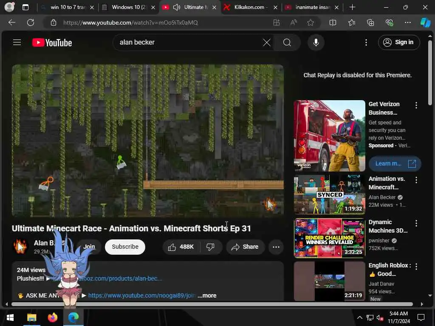Viewport: 435px width, 326px height.
Task: Expand description with '...more'
Action: [207, 295]
